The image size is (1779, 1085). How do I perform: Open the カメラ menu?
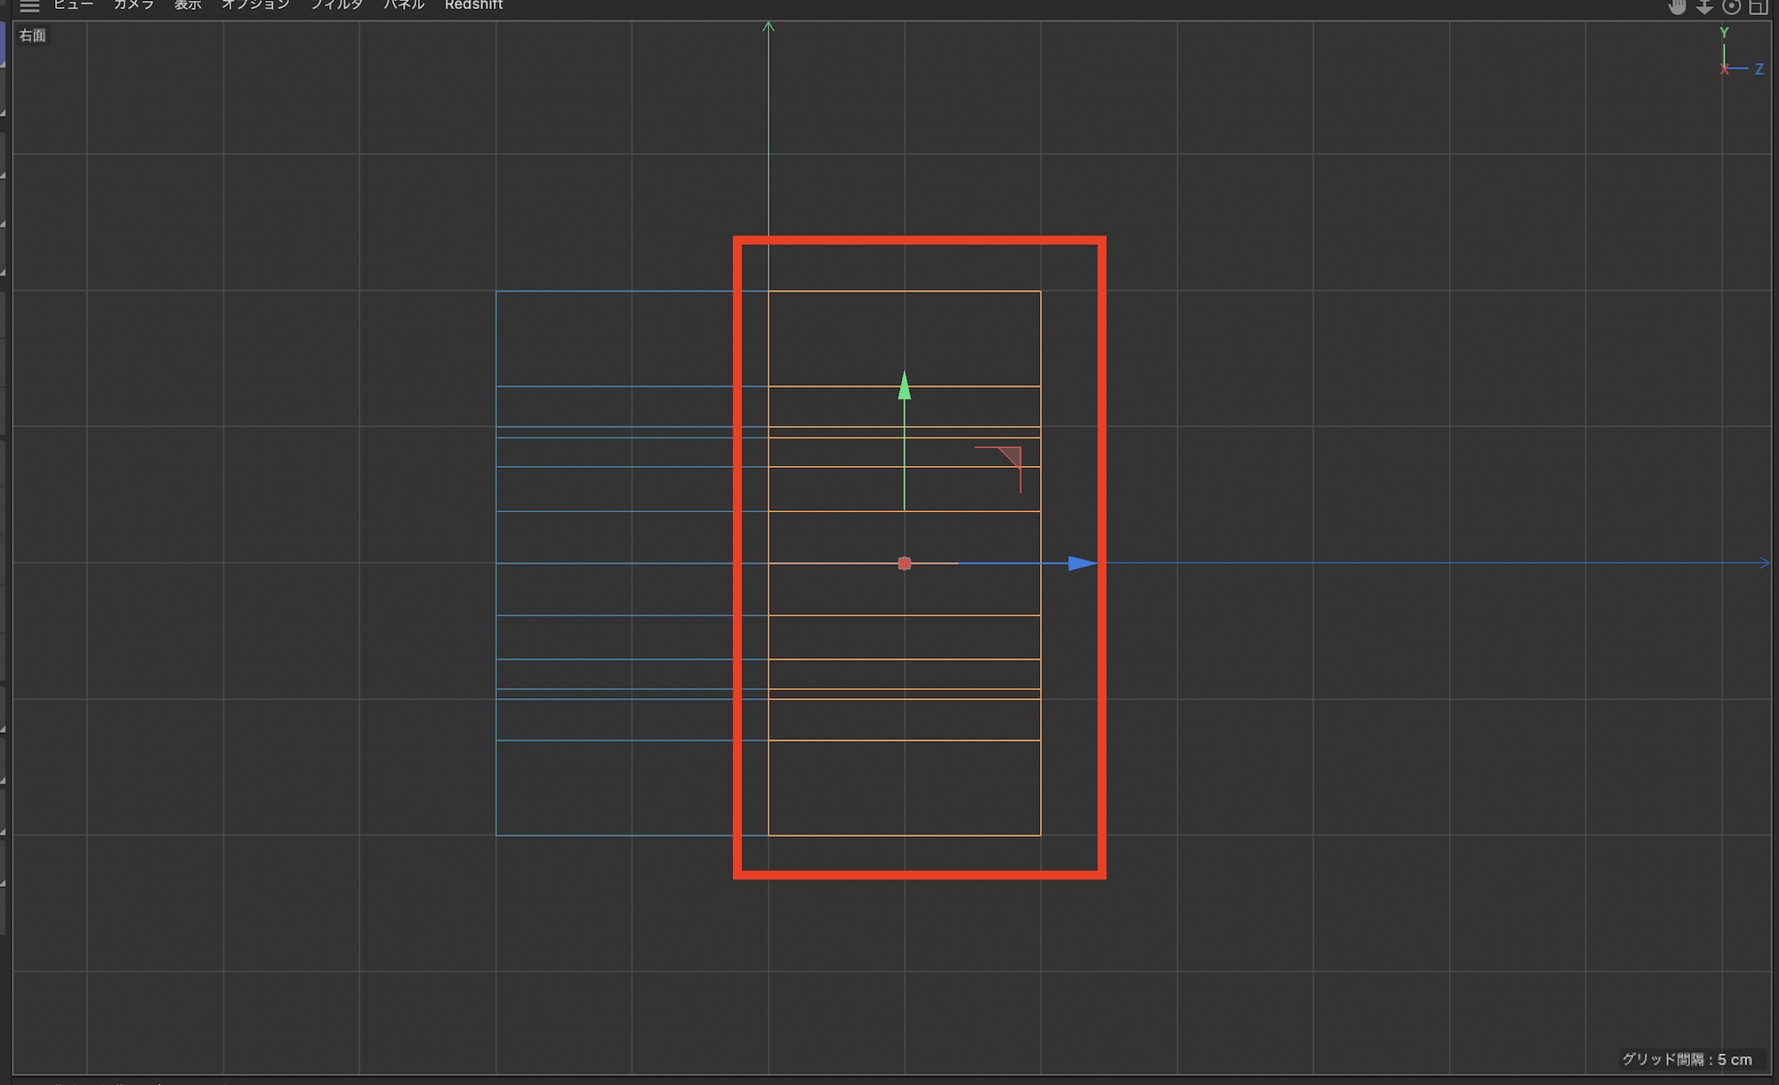coord(133,5)
